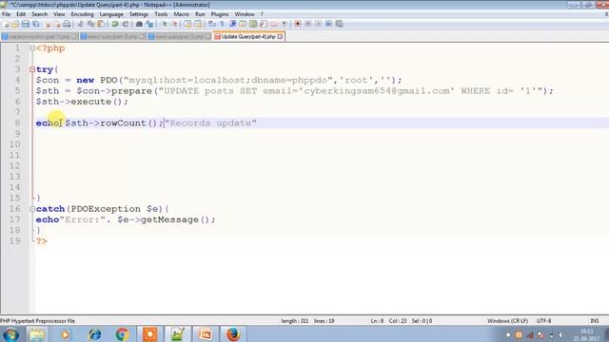
Task: Click Run a Macro Multiple Times icon
Action: tap(328, 24)
